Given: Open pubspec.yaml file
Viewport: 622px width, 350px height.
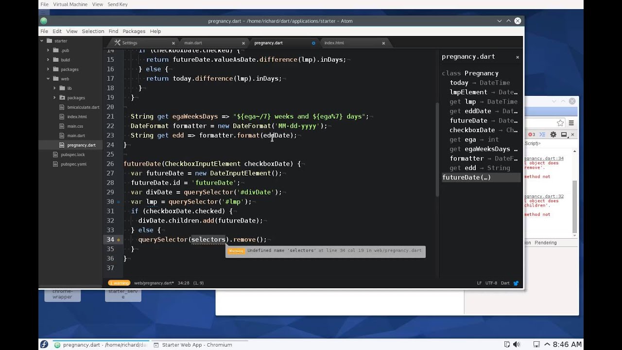Looking at the screenshot, I should pos(73,164).
